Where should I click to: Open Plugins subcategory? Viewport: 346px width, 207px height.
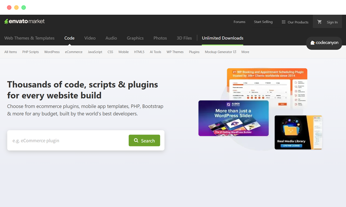194,52
